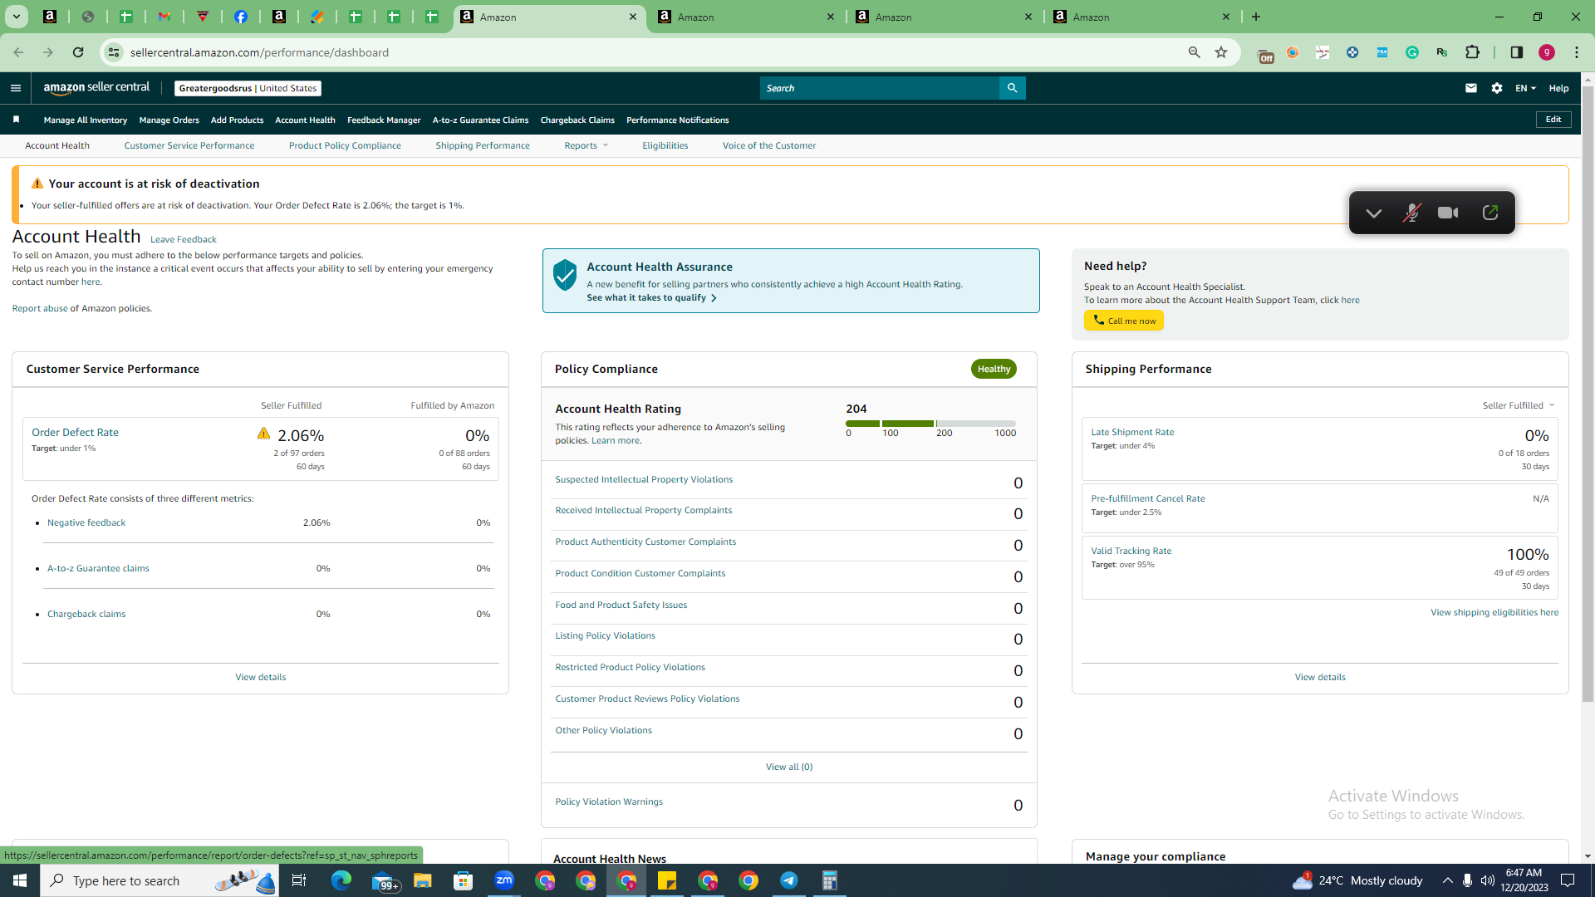Open the Leave Feedback link

pos(184,239)
